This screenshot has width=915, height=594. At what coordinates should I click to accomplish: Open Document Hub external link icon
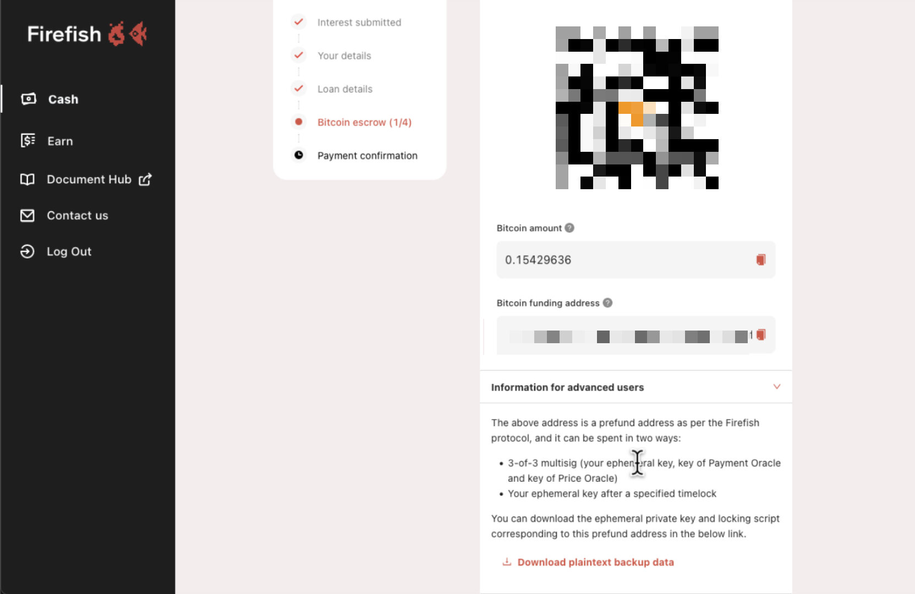pyautogui.click(x=145, y=179)
